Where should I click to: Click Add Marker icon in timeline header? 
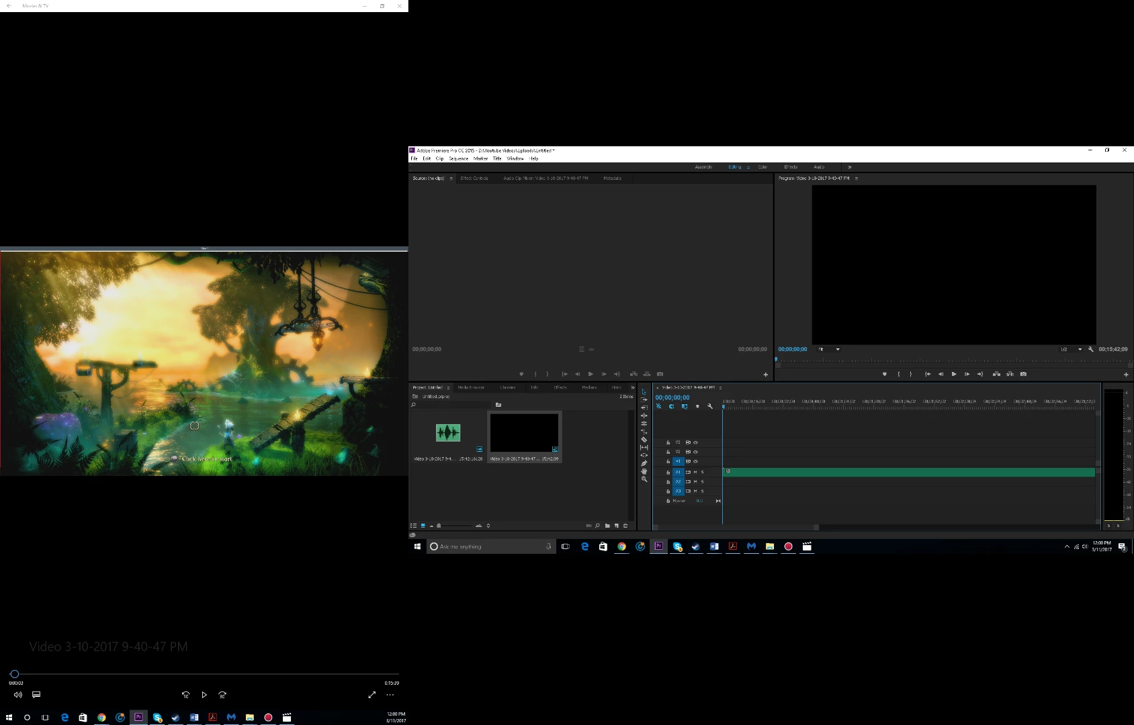click(697, 406)
